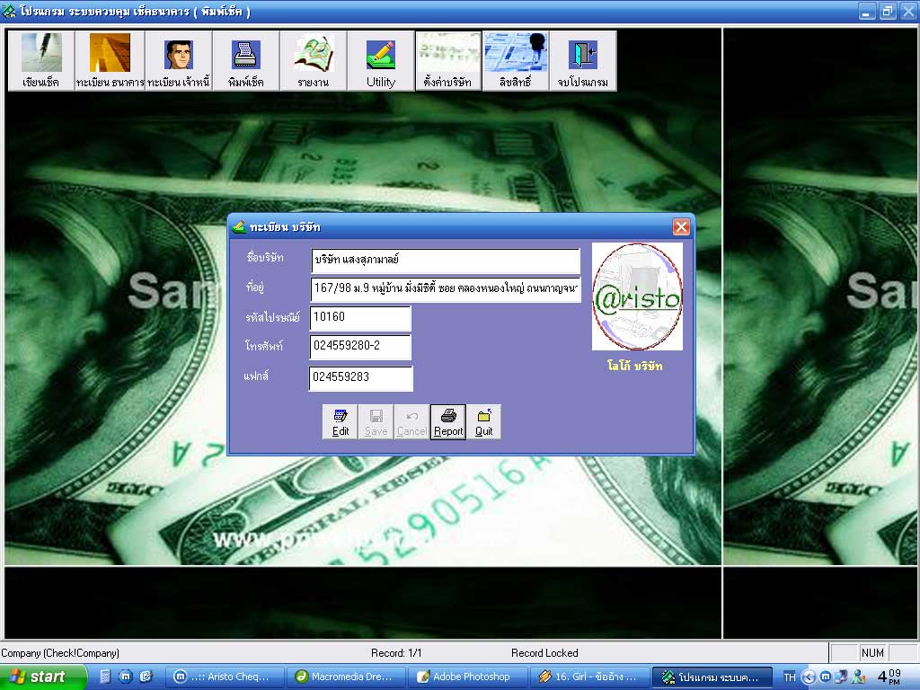Click the ชื่อบริษัท company name field

pos(445,261)
